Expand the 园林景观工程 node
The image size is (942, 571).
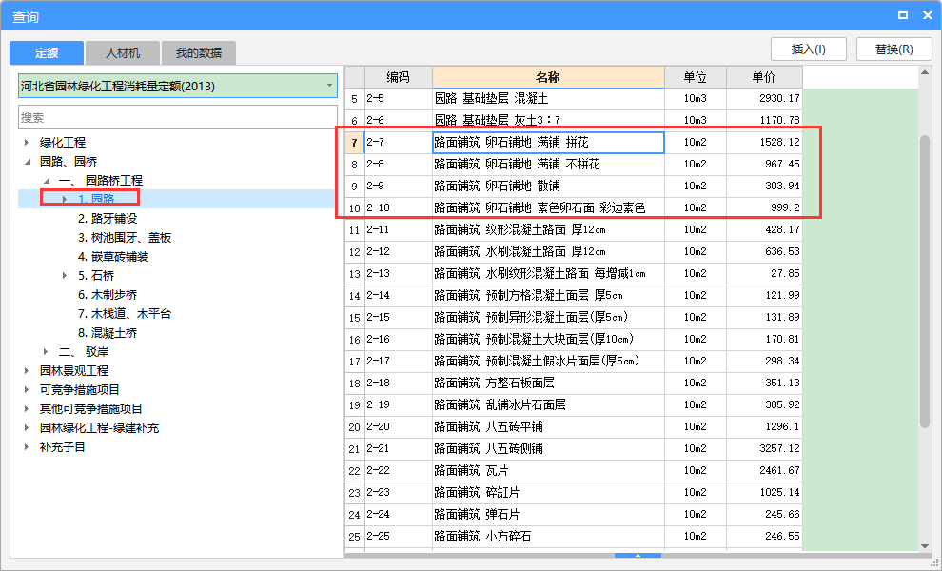coord(27,371)
